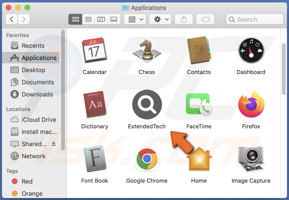Click the ExtendedTech name label
Image resolution: width=289 pixels, height=200 pixels.
coord(147,126)
